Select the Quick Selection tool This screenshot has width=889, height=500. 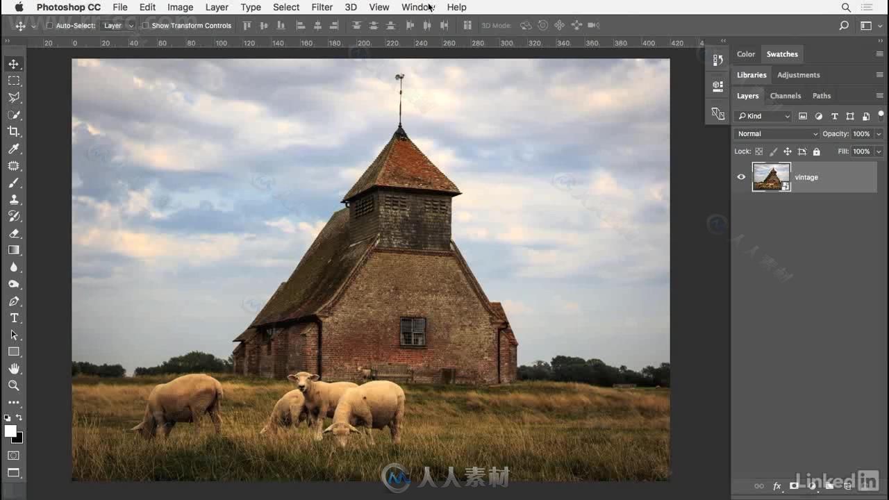pos(14,115)
